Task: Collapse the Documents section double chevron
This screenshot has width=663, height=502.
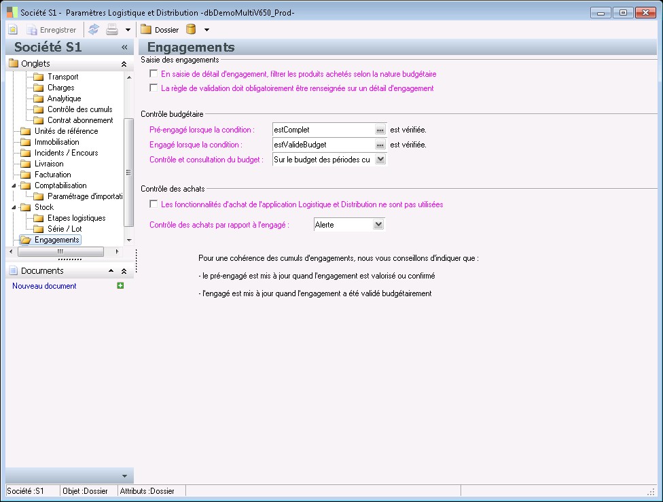Action: click(124, 270)
